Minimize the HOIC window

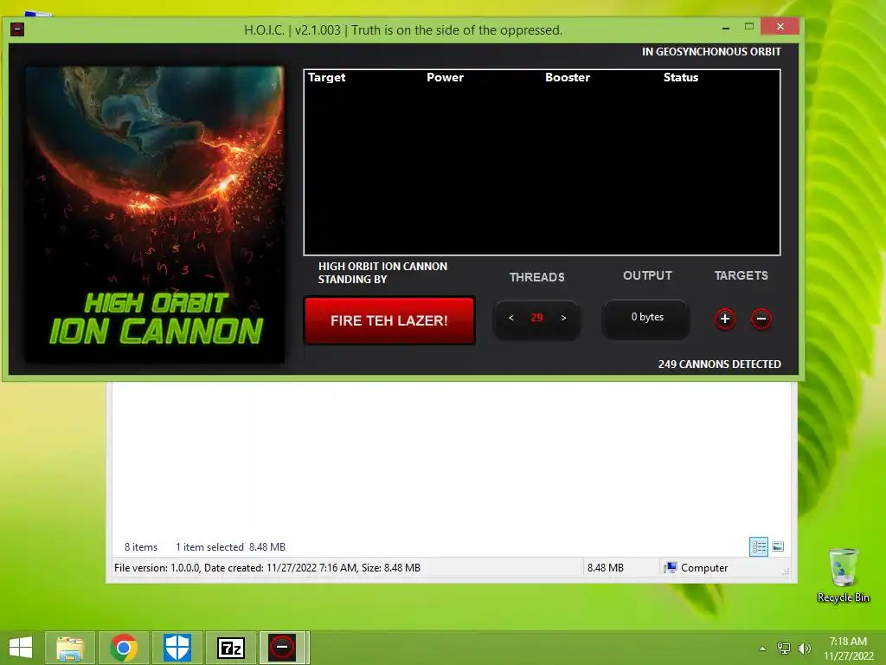[x=726, y=27]
